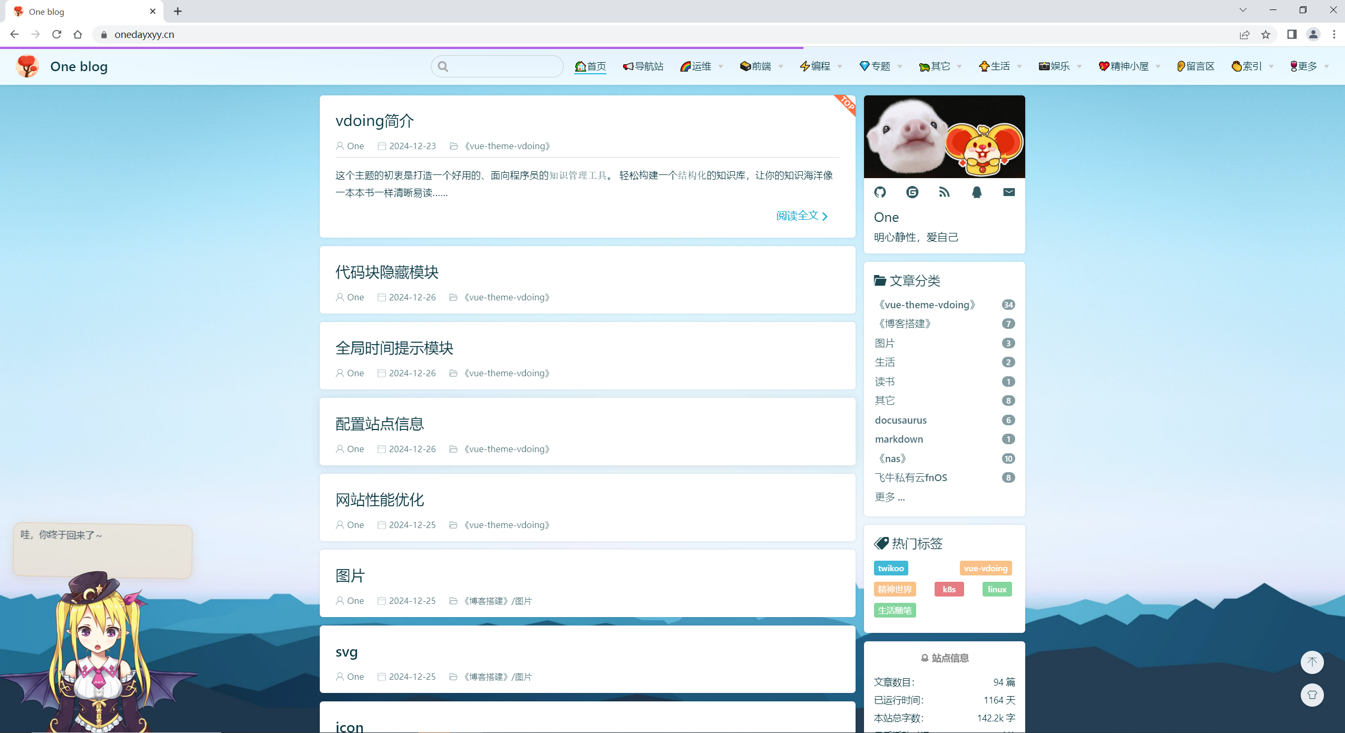This screenshot has height=733, width=1345.
Task: Click the search magnifier icon
Action: (x=443, y=66)
